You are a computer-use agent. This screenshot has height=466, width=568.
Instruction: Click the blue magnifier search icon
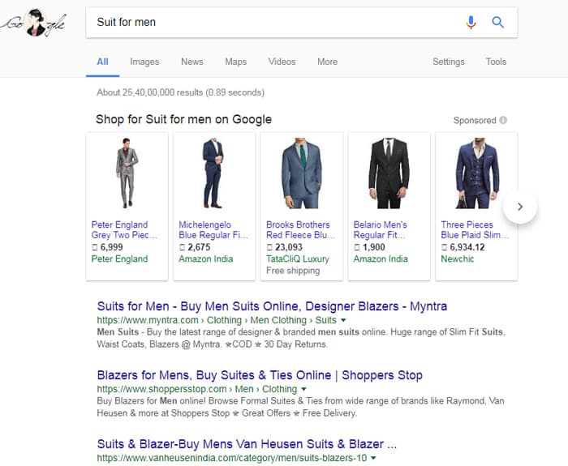tap(497, 23)
